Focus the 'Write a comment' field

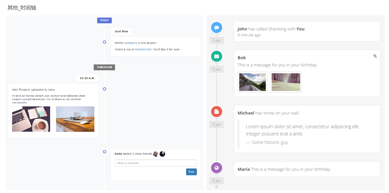point(156,163)
